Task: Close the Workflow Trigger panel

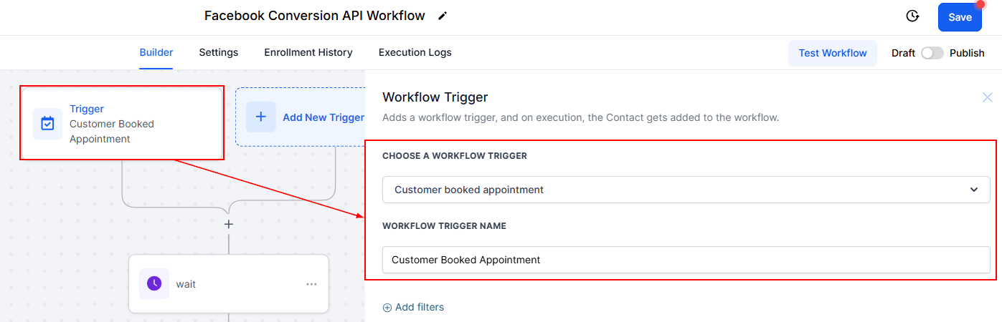Action: (988, 97)
